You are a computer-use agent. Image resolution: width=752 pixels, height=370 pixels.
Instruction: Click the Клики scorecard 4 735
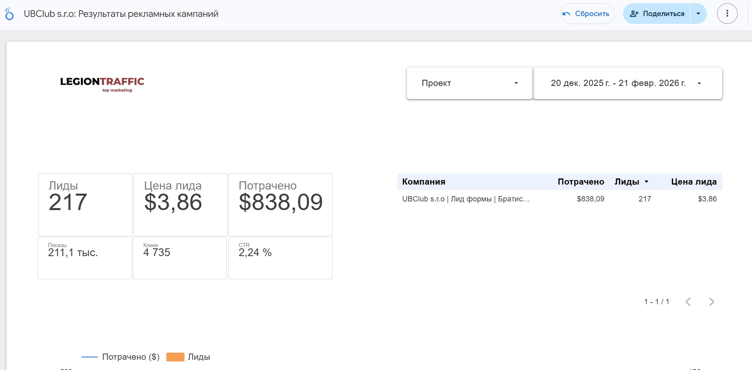point(180,258)
